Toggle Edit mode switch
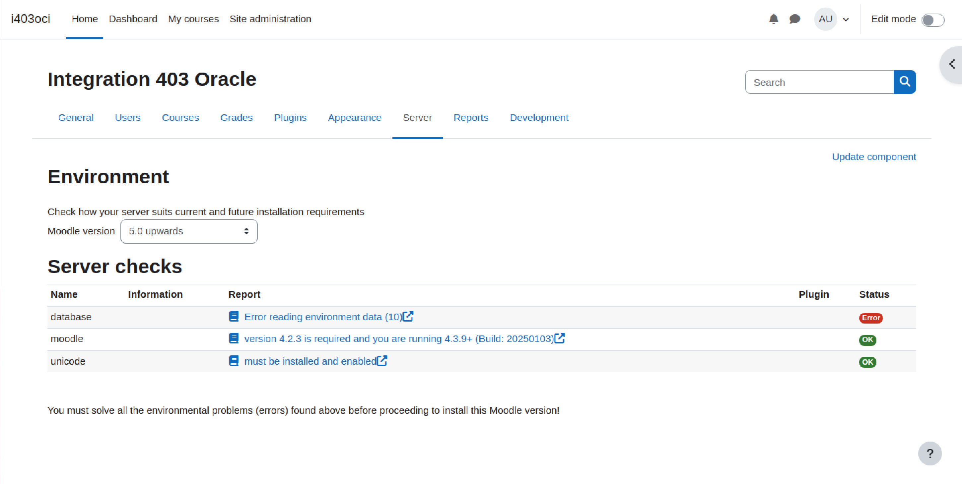 (x=933, y=20)
